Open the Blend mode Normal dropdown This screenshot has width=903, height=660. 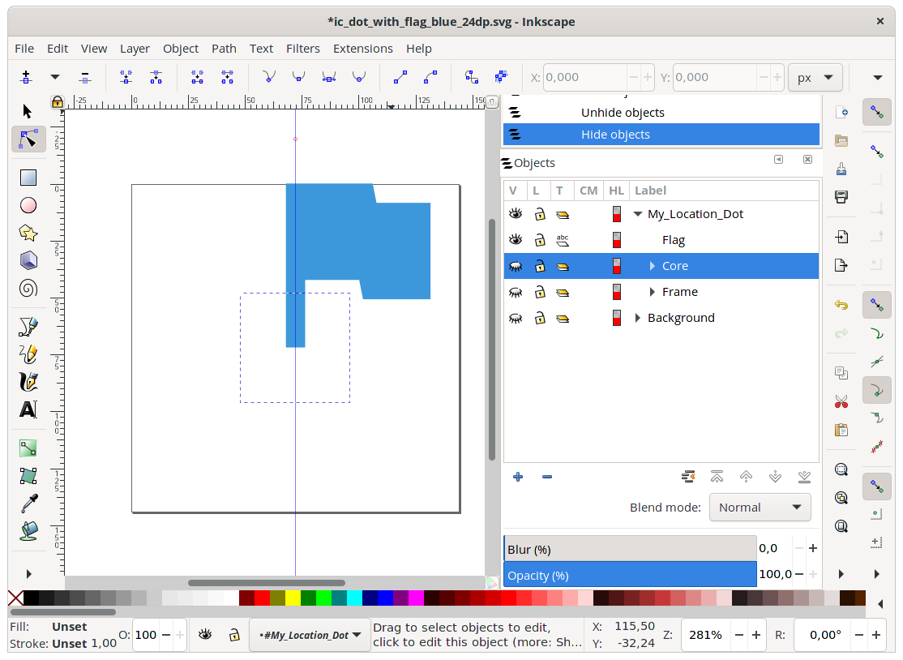(x=760, y=508)
